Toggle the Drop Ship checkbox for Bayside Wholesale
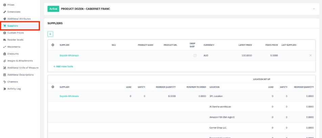The image size is (322, 138). [195, 55]
